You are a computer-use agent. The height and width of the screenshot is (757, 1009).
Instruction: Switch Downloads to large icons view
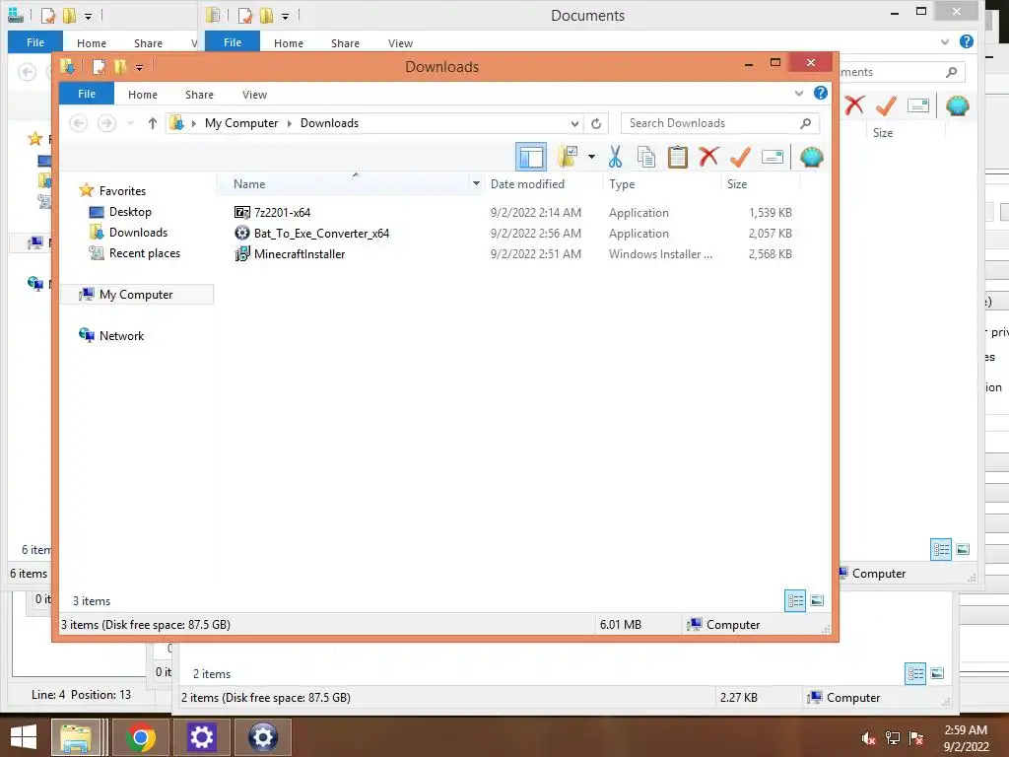click(817, 600)
